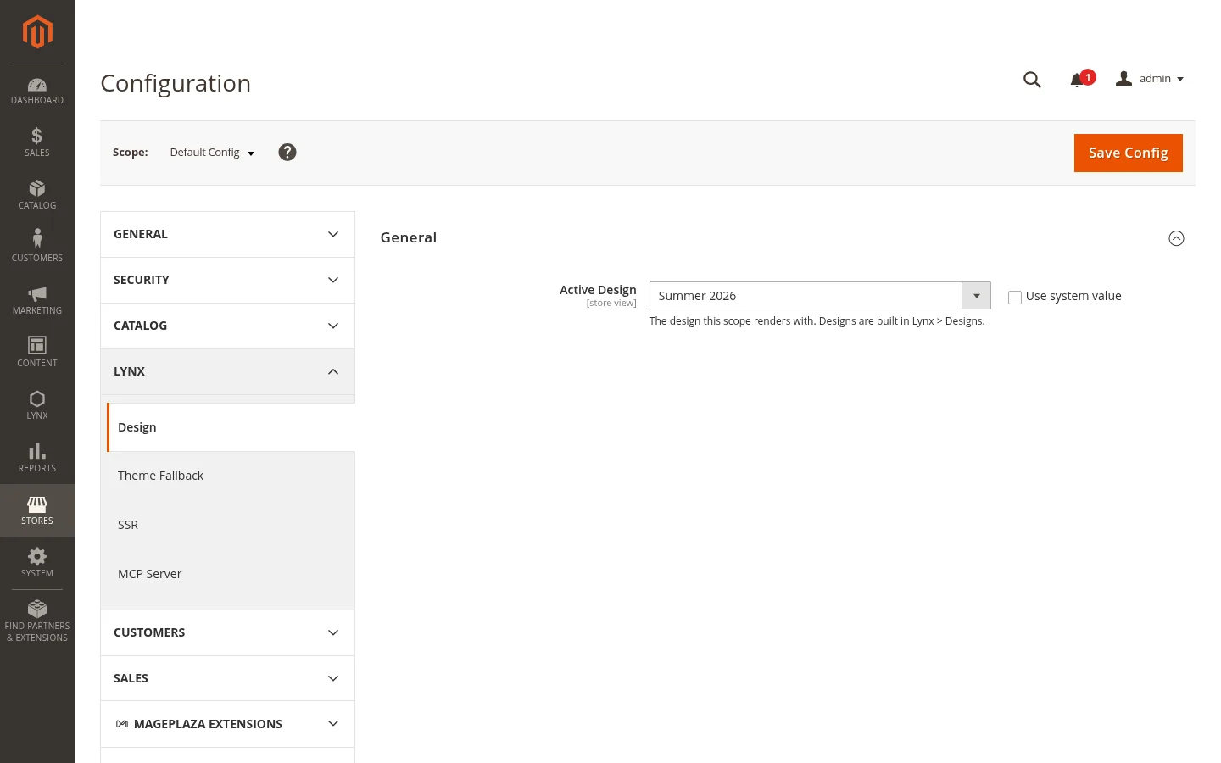Open the Lynx sidebar menu
The width and height of the screenshot is (1221, 763).
click(x=37, y=405)
